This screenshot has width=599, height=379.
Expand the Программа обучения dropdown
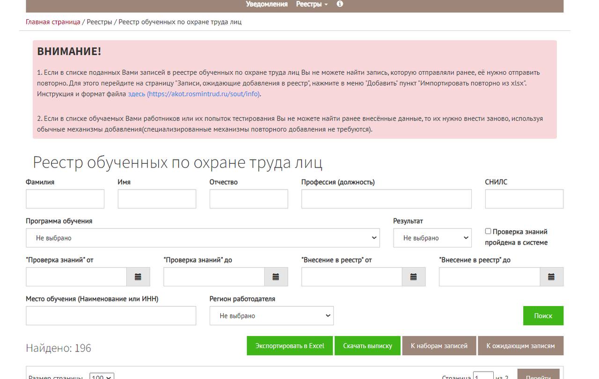coord(203,238)
